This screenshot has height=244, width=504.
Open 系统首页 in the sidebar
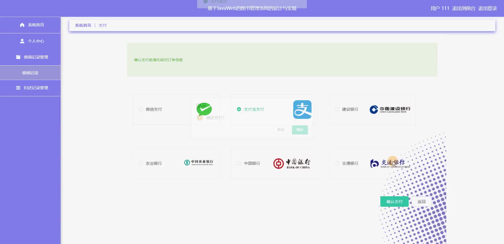(x=30, y=25)
